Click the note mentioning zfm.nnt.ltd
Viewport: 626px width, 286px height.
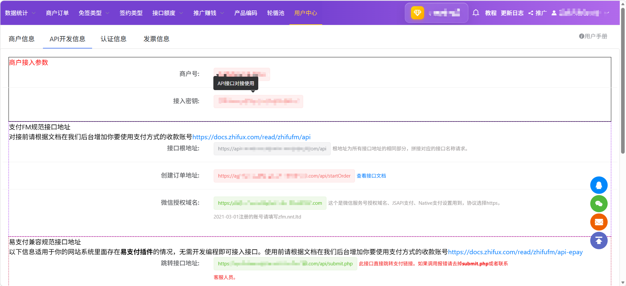[x=257, y=217]
